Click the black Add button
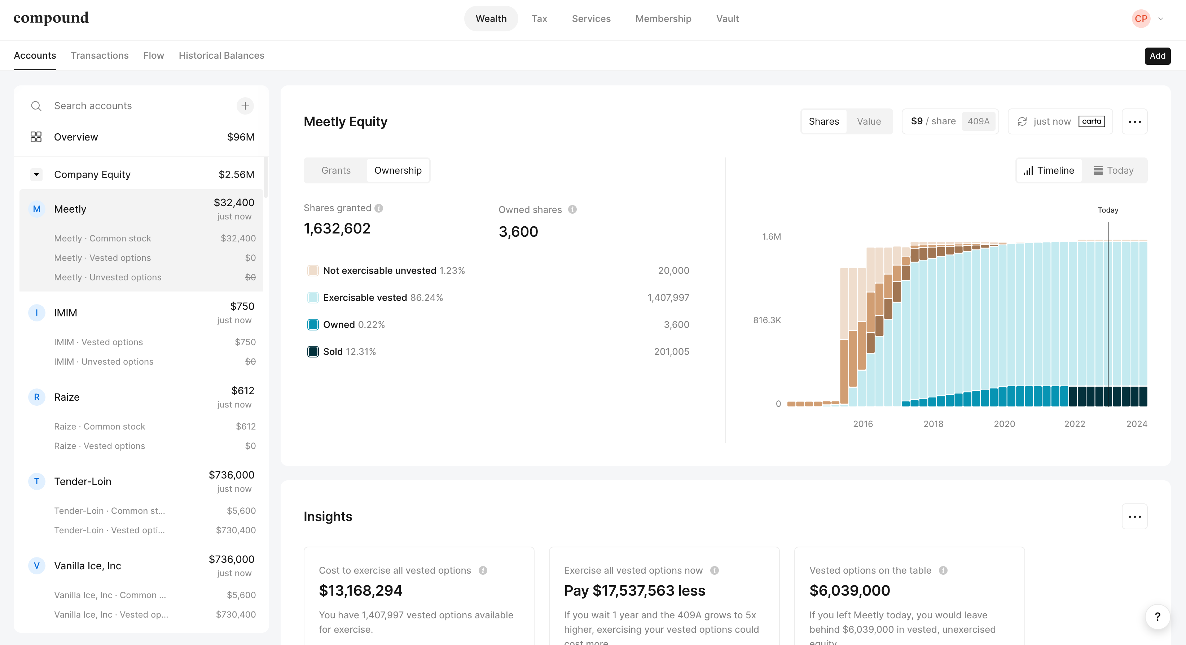Image resolution: width=1186 pixels, height=645 pixels. (1158, 56)
